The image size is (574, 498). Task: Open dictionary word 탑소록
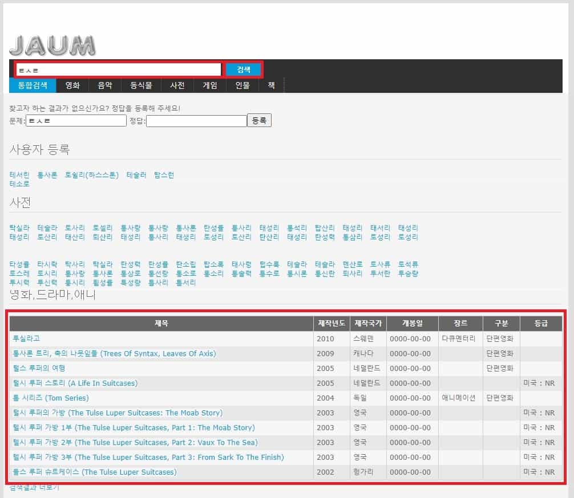pyautogui.click(x=213, y=264)
